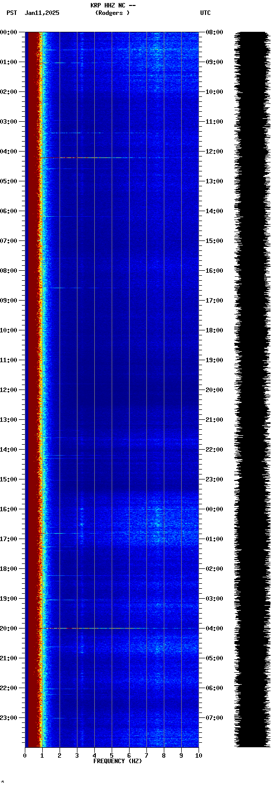Click the 01:00 label on PST axis
274x787 pixels.
pos(8,62)
